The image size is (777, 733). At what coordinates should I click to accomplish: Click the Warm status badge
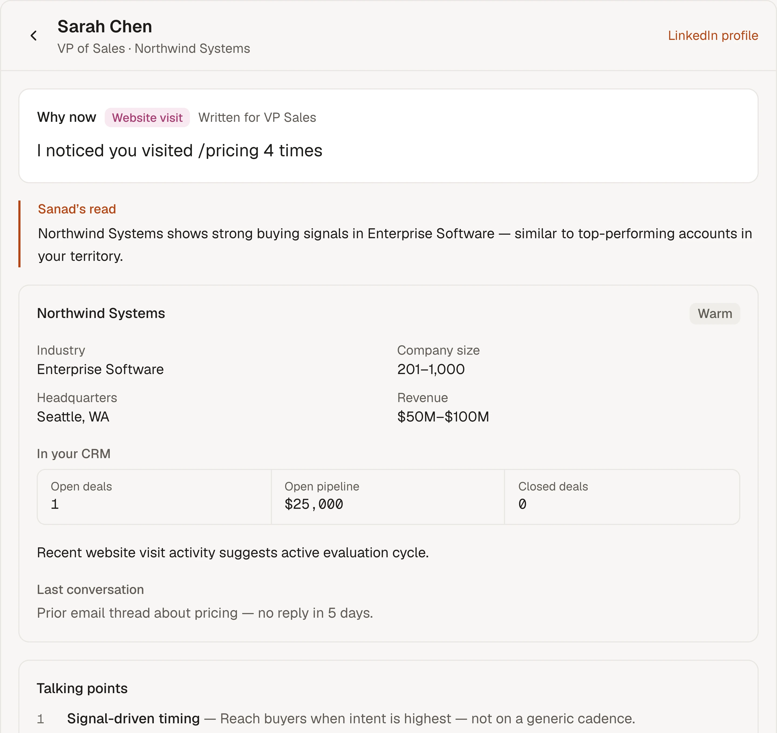click(x=714, y=313)
